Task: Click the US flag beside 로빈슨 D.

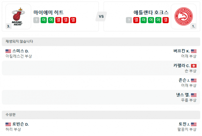Action: coord(8,124)
